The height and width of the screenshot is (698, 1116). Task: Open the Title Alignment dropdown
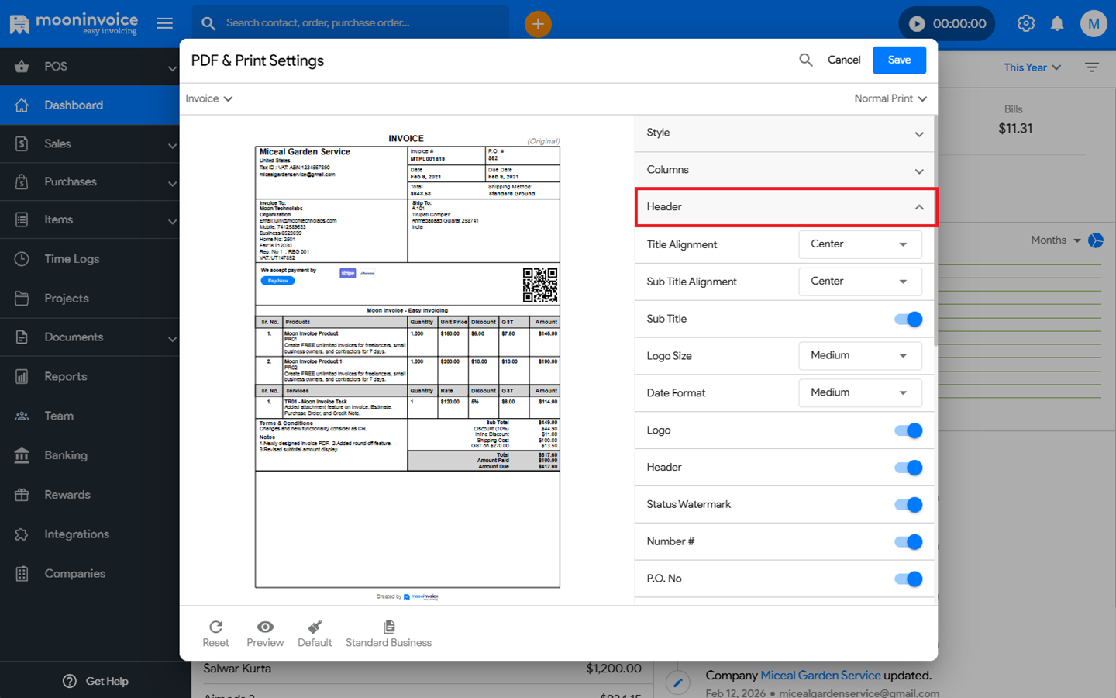tap(859, 244)
